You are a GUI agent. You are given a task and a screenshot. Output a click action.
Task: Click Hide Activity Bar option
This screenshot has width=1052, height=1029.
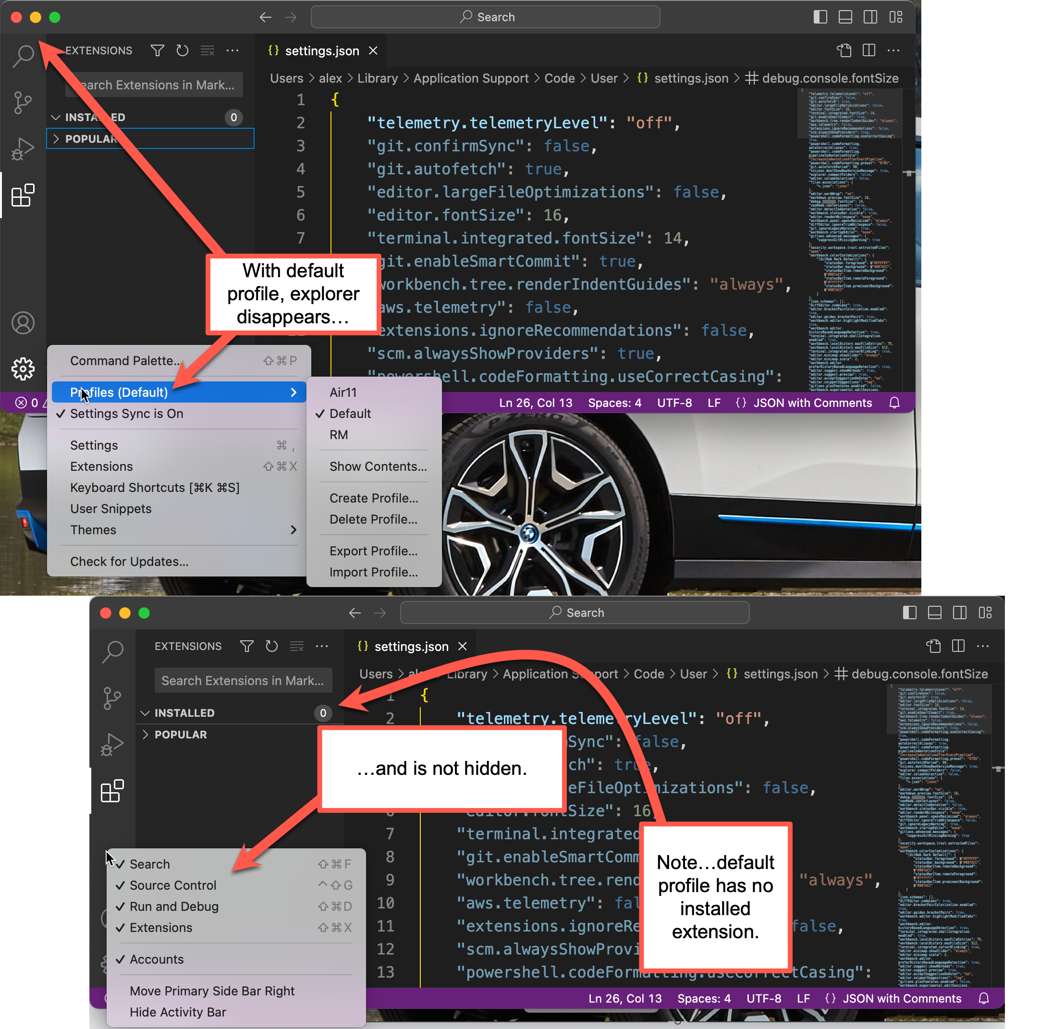(178, 1012)
